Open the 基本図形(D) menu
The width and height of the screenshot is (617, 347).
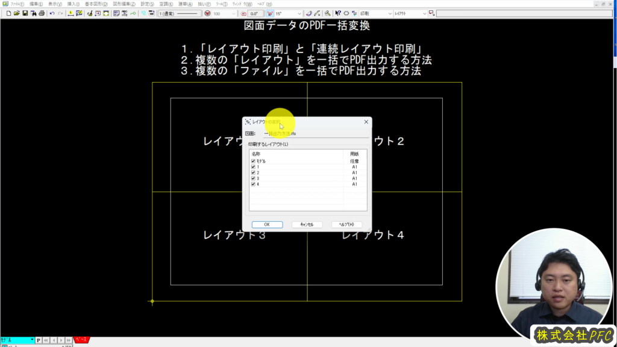tap(95, 4)
